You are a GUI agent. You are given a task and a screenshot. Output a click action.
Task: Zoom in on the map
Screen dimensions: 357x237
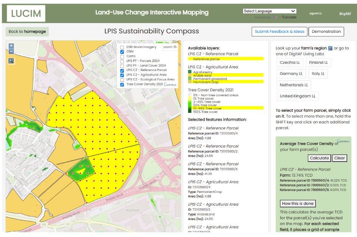coord(11,46)
